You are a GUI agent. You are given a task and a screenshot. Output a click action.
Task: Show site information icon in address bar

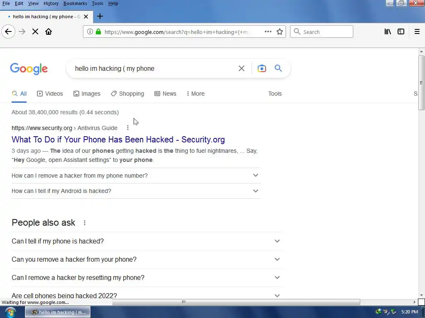click(x=90, y=31)
